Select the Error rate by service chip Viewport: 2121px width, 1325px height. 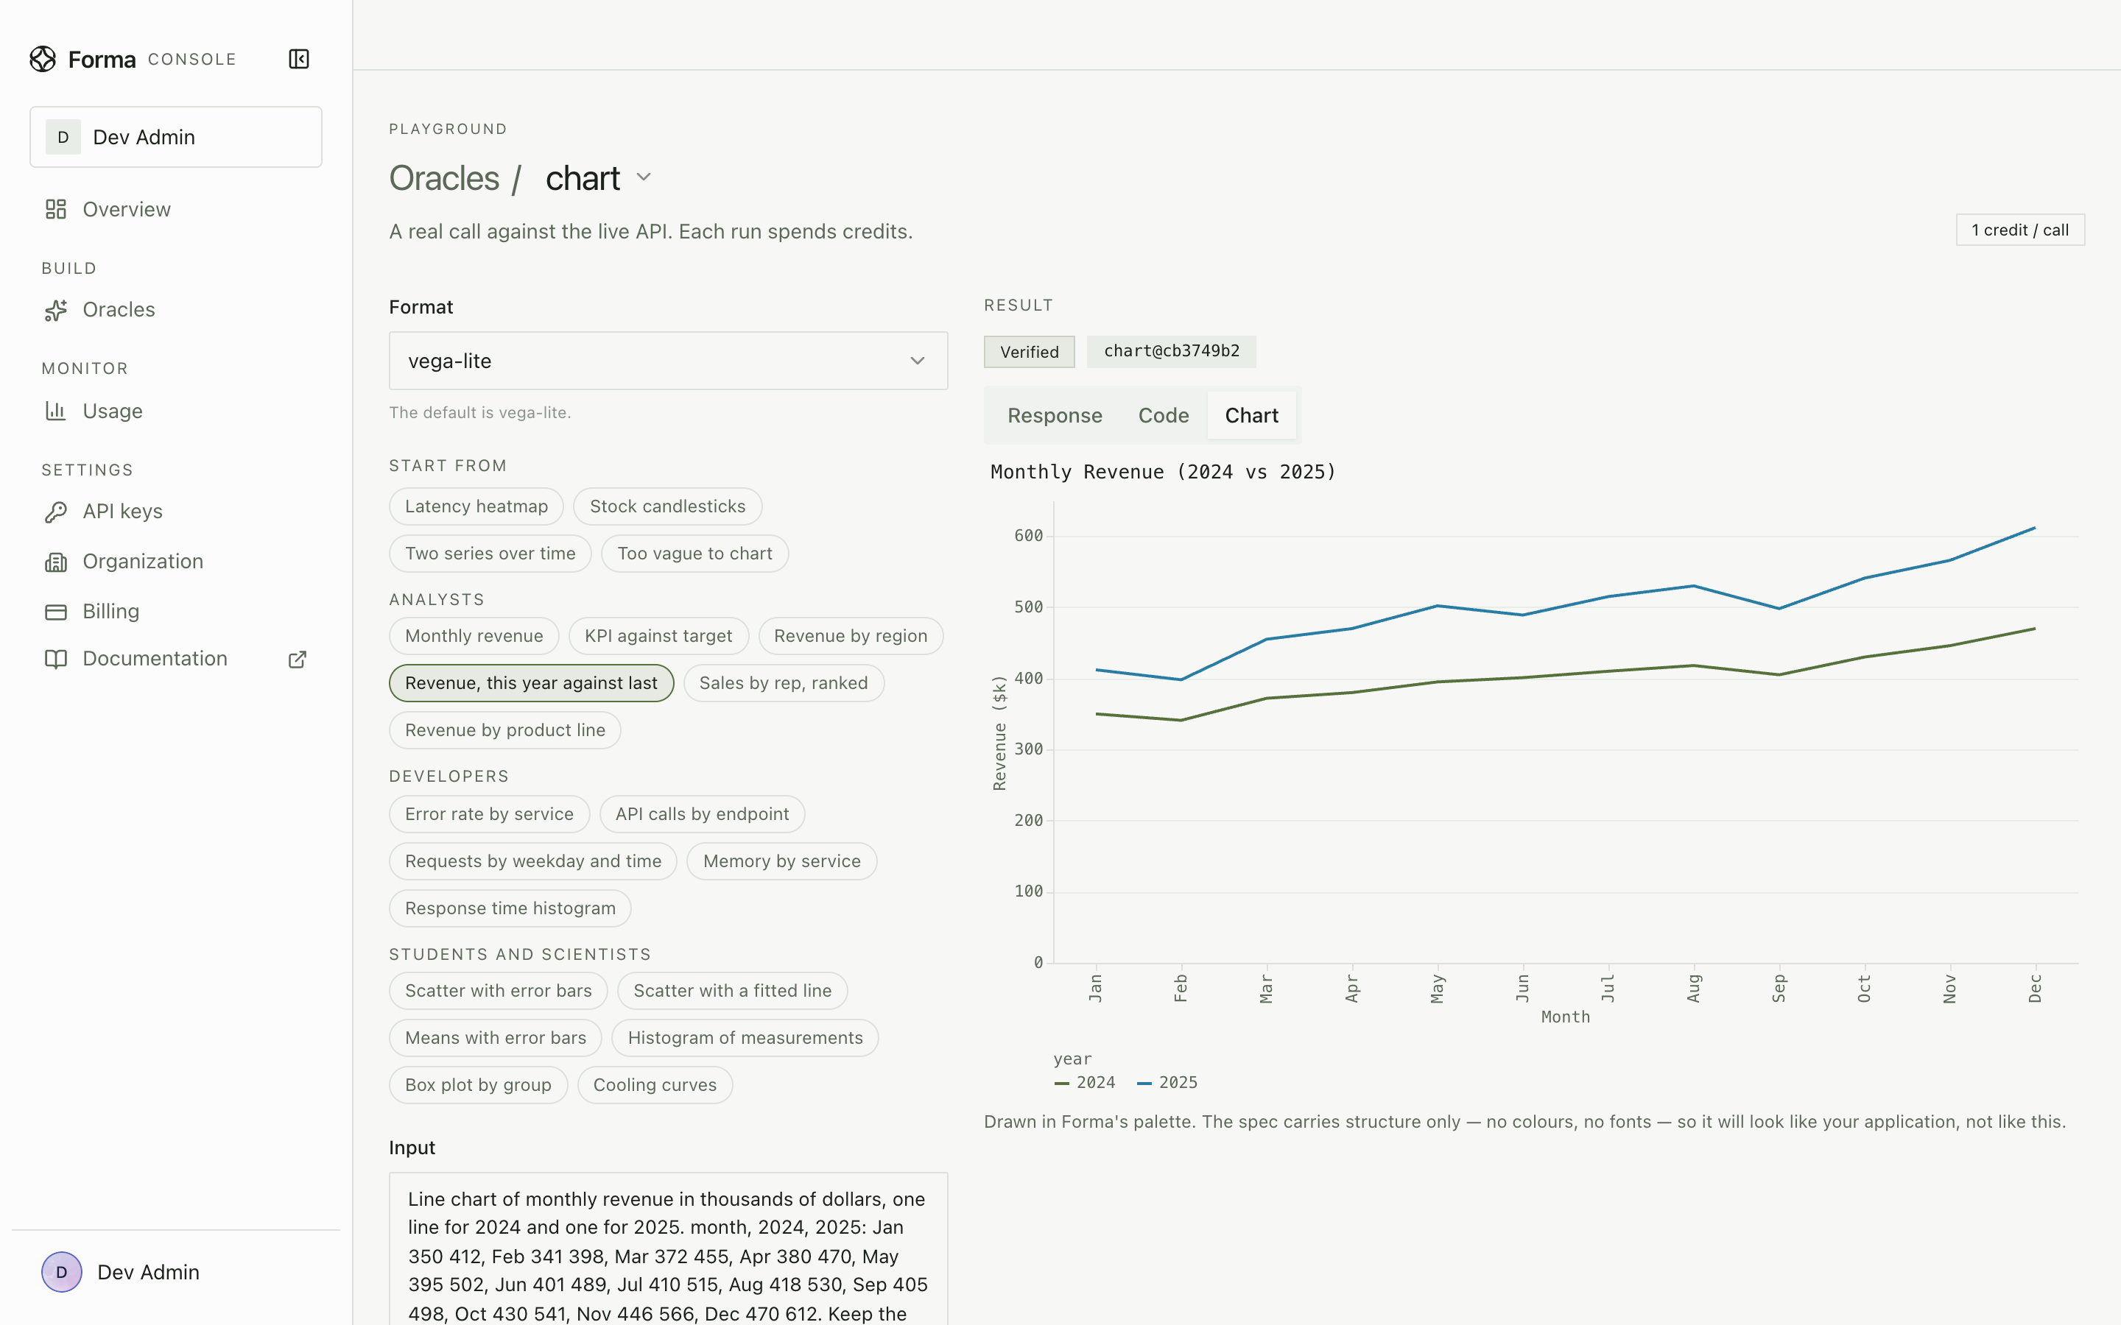click(x=489, y=814)
